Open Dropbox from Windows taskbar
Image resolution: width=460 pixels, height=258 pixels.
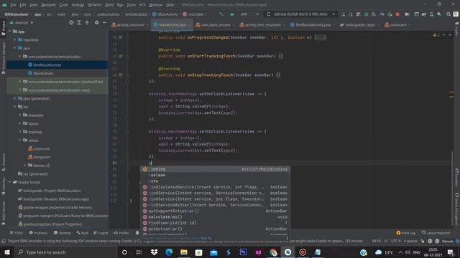pos(154,252)
